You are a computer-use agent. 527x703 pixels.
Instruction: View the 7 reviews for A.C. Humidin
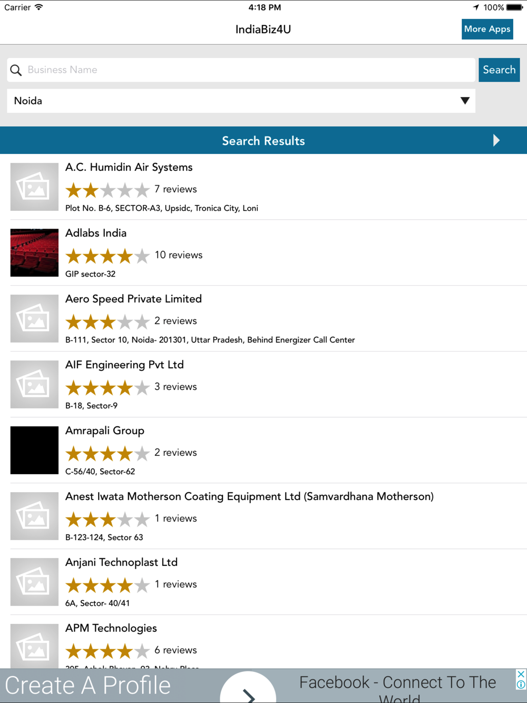click(x=175, y=189)
